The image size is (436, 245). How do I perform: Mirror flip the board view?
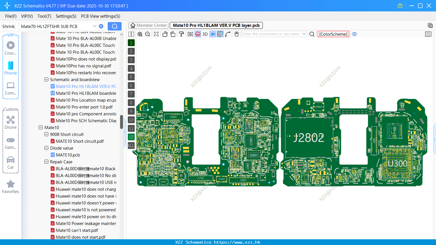pyautogui.click(x=190, y=34)
